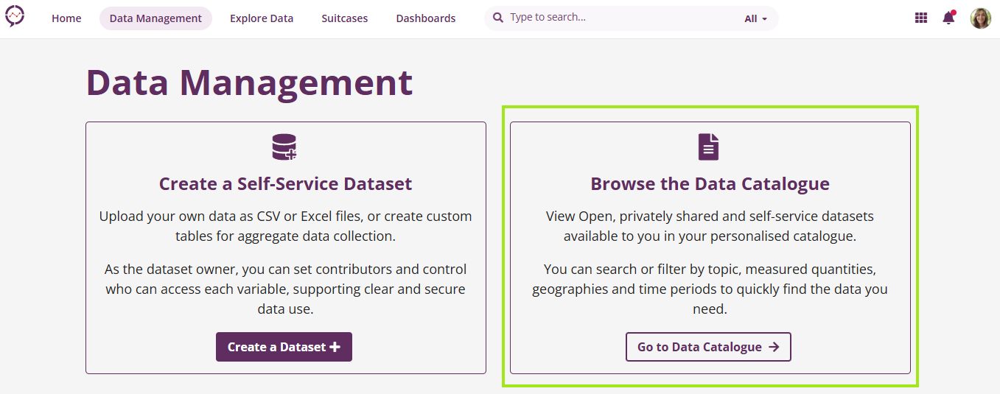Click the search magnifying glass icon
This screenshot has width=1000, height=394.
click(498, 18)
